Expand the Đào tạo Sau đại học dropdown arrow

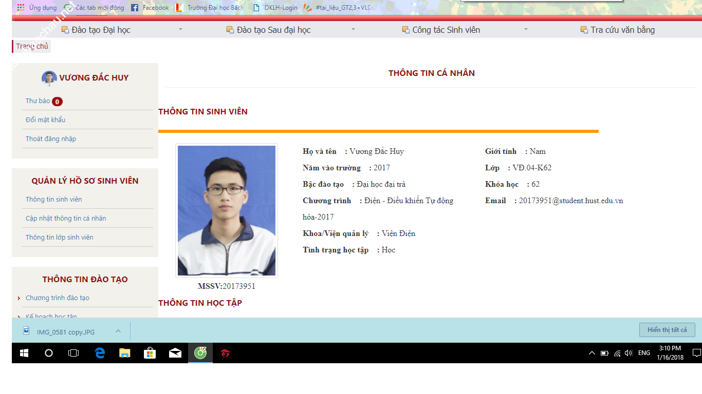tap(353, 30)
